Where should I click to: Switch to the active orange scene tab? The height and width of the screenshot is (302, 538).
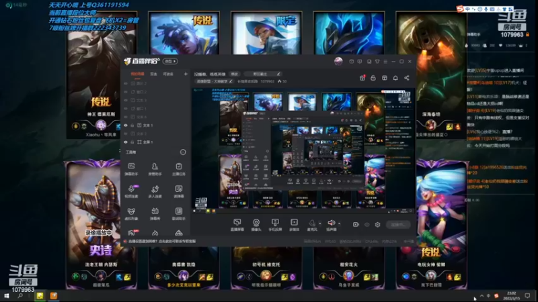coord(137,74)
